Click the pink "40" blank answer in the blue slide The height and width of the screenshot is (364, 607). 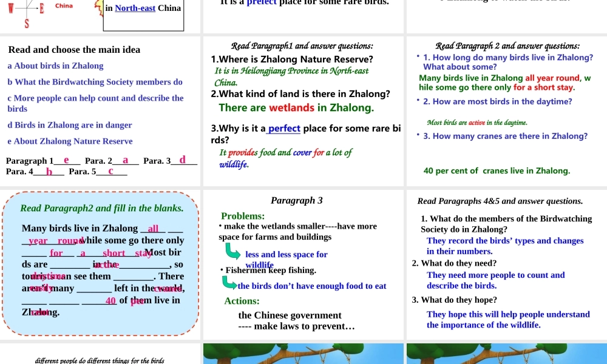coord(110,300)
